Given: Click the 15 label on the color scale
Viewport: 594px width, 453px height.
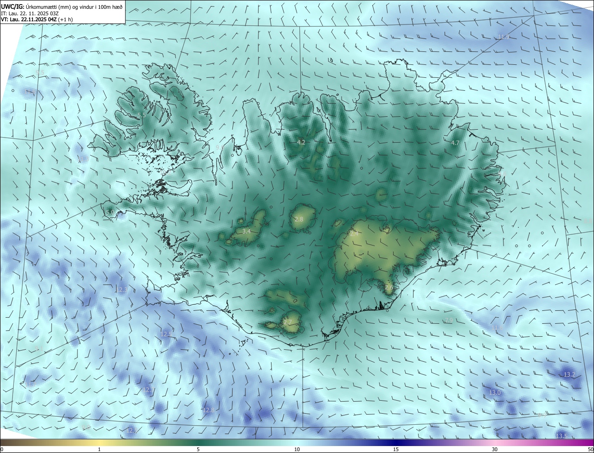Looking at the screenshot, I should coord(396,449).
